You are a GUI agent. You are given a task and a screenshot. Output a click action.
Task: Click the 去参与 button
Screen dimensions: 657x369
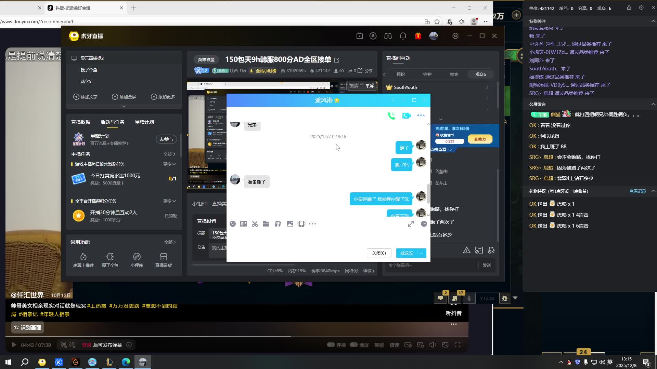tap(166, 139)
